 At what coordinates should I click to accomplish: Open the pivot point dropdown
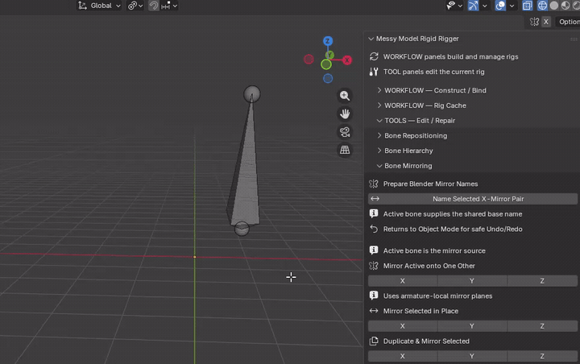(x=135, y=6)
